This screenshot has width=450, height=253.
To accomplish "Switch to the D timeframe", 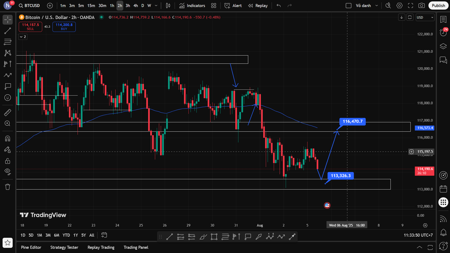I will [143, 6].
